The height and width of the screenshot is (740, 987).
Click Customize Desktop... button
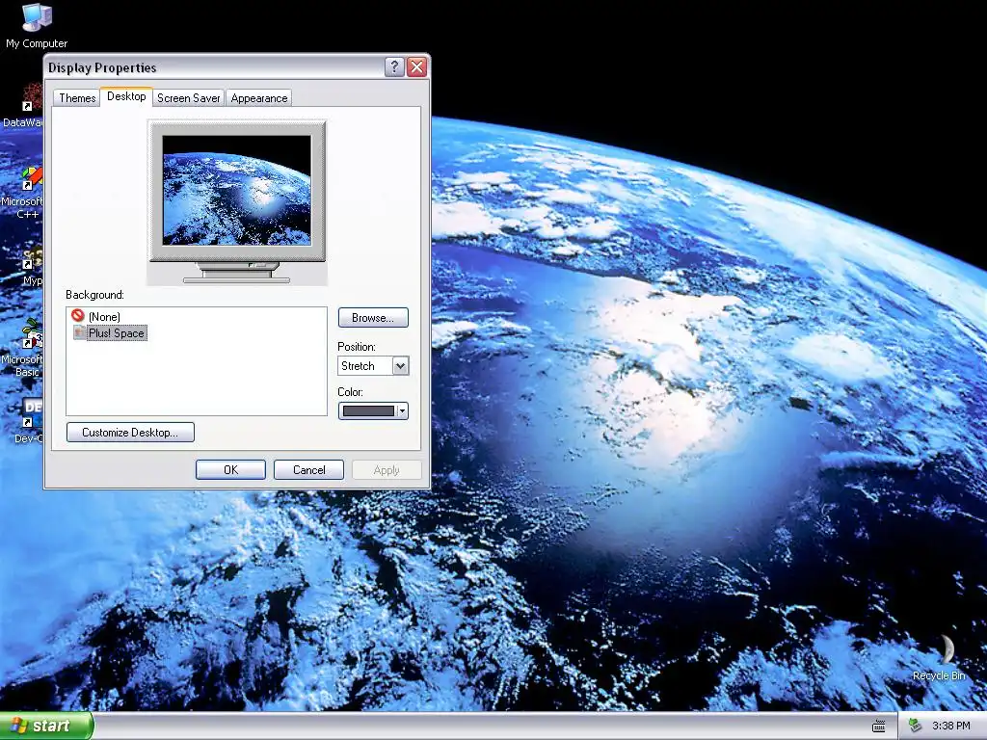tap(130, 433)
